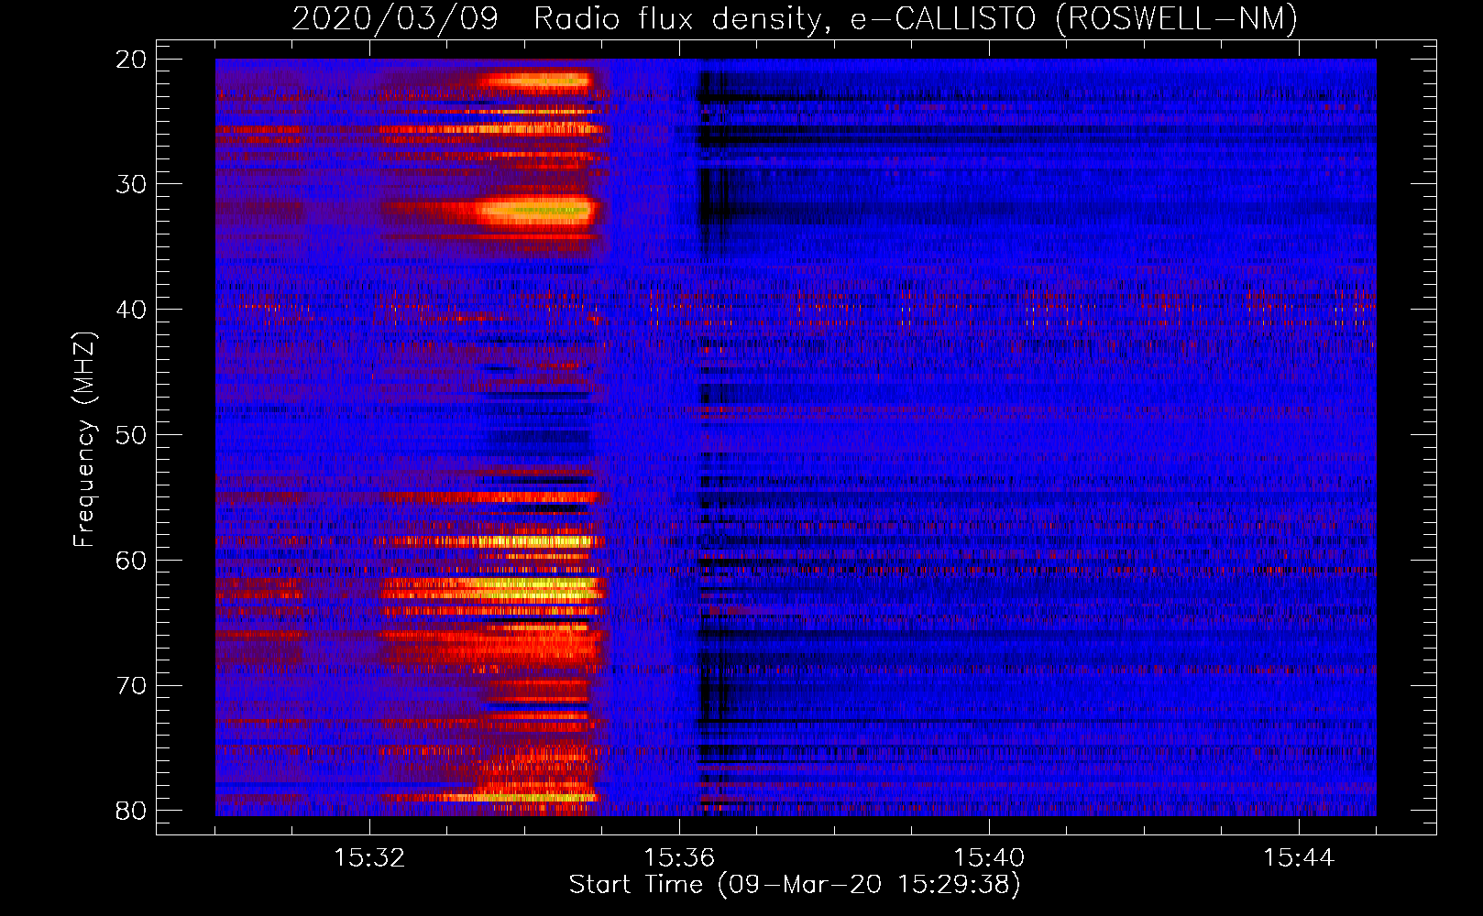This screenshot has height=916, width=1483.
Task: Click the frequency tick label 80
Action: [132, 811]
